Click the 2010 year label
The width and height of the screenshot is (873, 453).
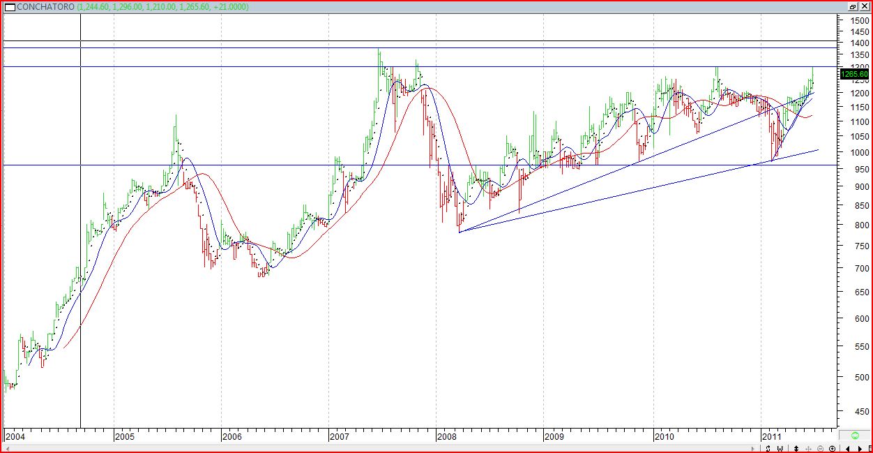(664, 436)
